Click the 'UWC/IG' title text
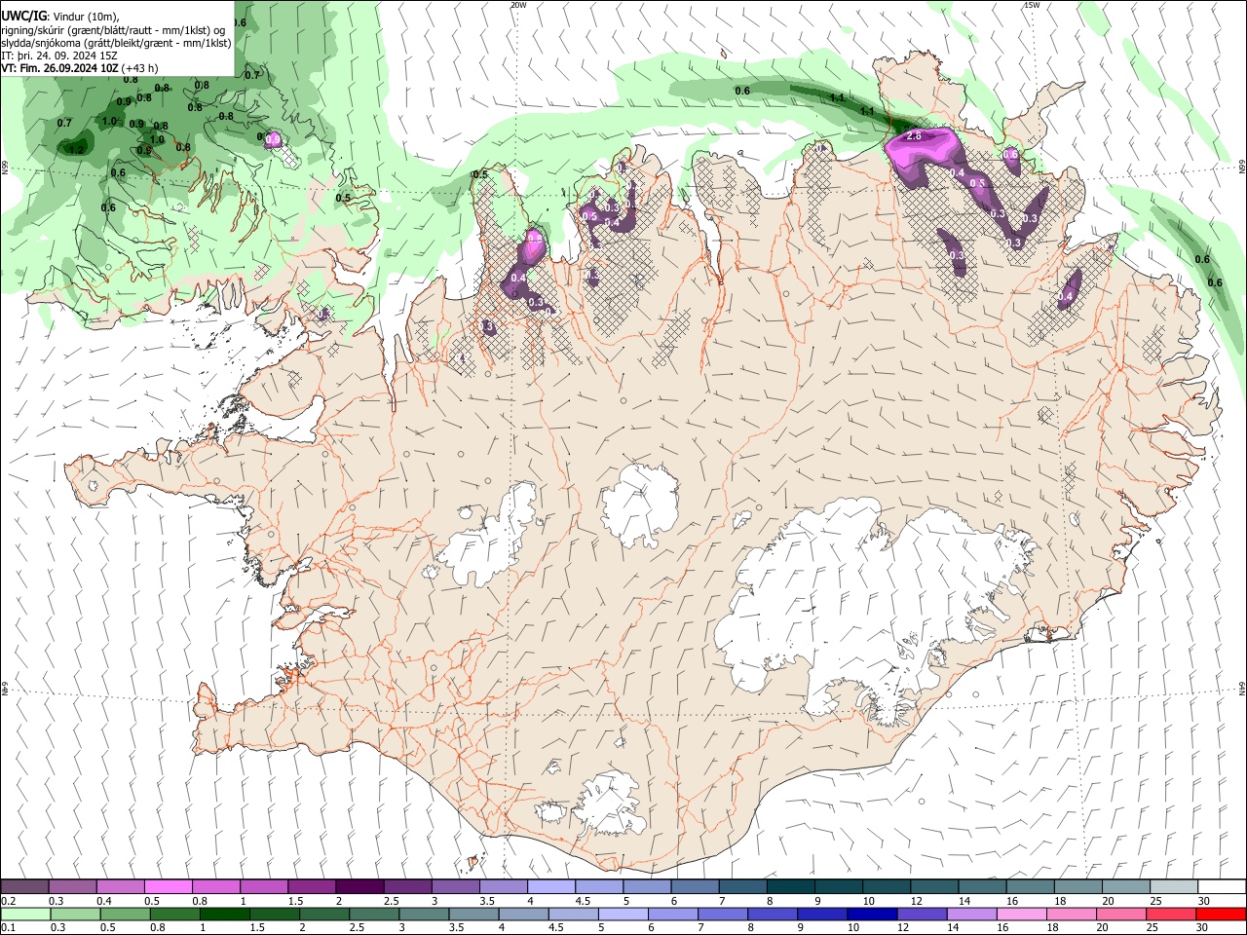 pos(23,16)
